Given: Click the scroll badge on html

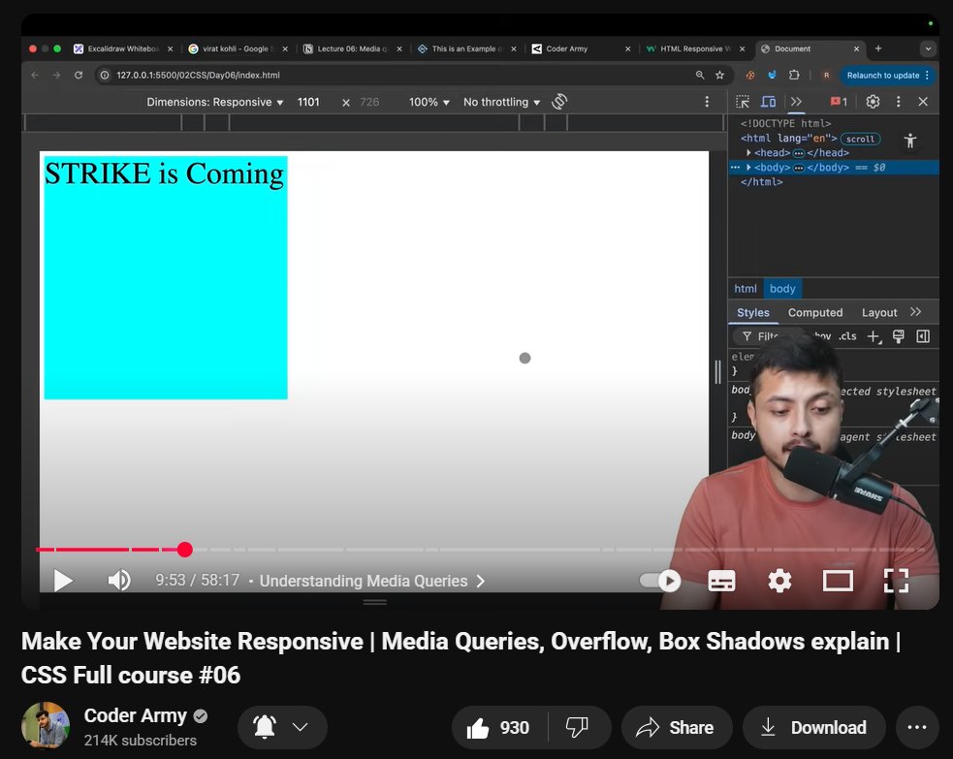Looking at the screenshot, I should click(x=860, y=140).
